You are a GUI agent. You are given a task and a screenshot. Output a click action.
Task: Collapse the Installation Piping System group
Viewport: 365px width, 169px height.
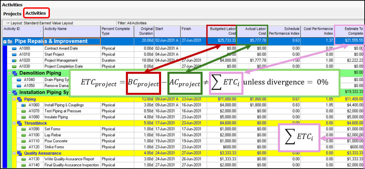[10, 93]
